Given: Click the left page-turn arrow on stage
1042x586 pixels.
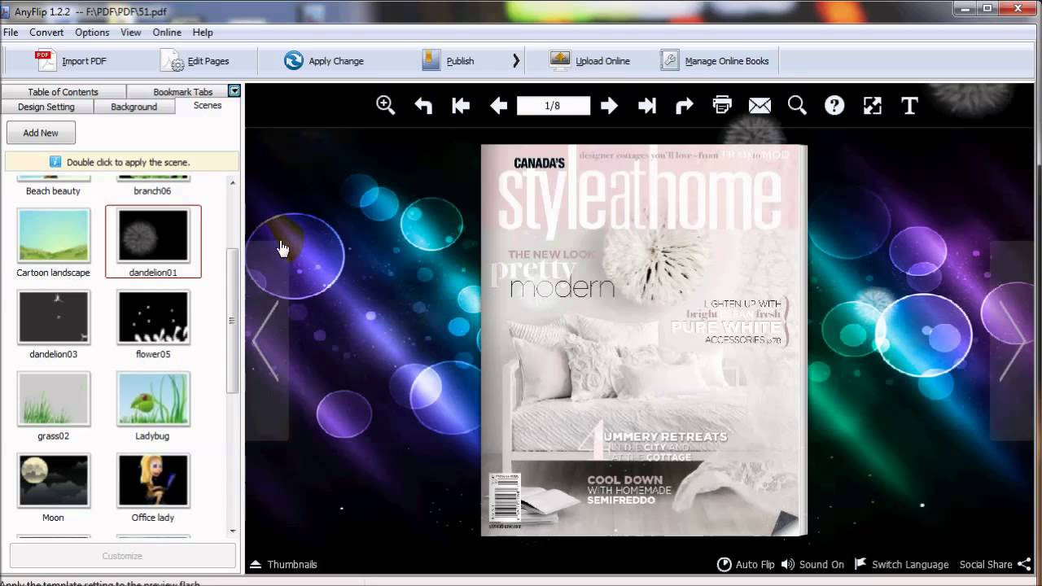Looking at the screenshot, I should (266, 341).
